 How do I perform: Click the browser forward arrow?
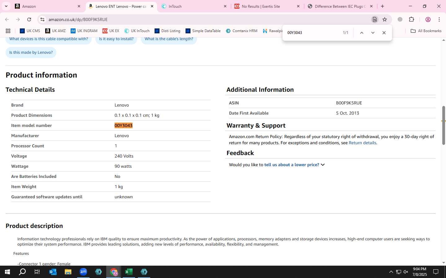[18, 19]
